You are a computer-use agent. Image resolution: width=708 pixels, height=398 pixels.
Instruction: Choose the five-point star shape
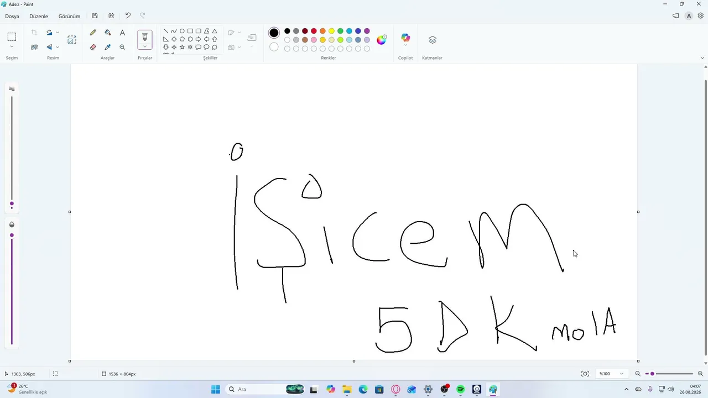point(182,47)
